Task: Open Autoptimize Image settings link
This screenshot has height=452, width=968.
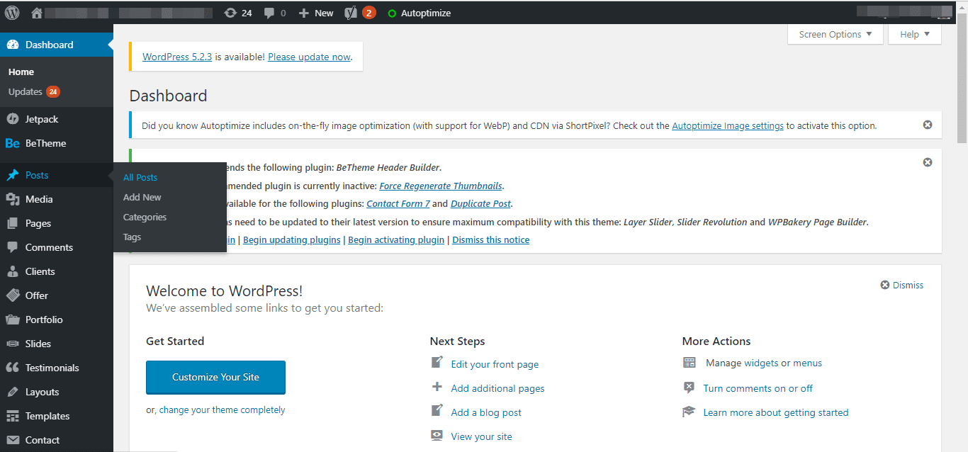Action: [x=728, y=125]
